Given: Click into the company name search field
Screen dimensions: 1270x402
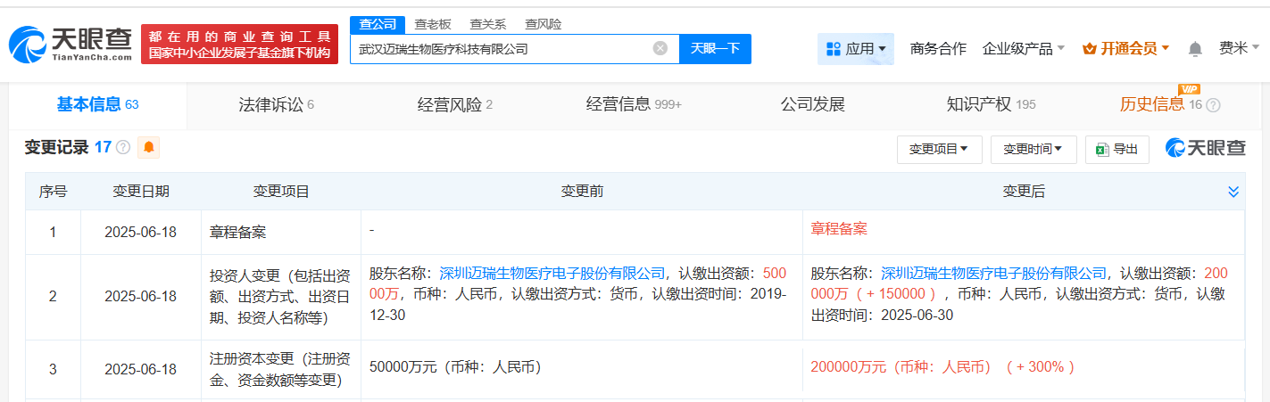Looking at the screenshot, I should [500, 49].
